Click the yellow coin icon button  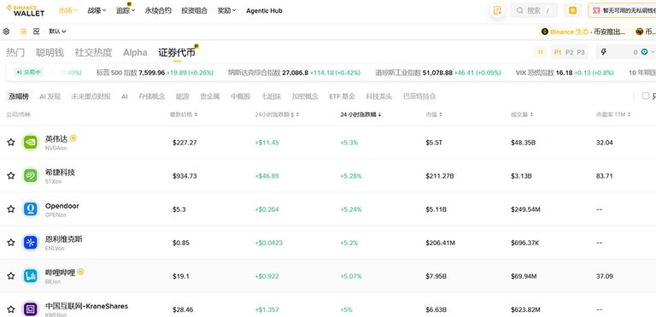pyautogui.click(x=573, y=10)
